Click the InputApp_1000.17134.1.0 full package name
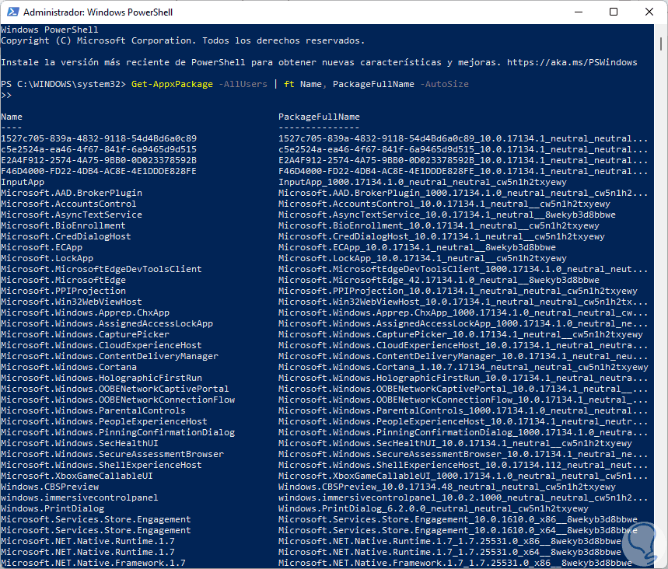This screenshot has width=668, height=569. click(x=422, y=183)
